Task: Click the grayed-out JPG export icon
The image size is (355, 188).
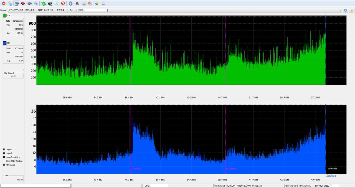Action: [x=103, y=3]
